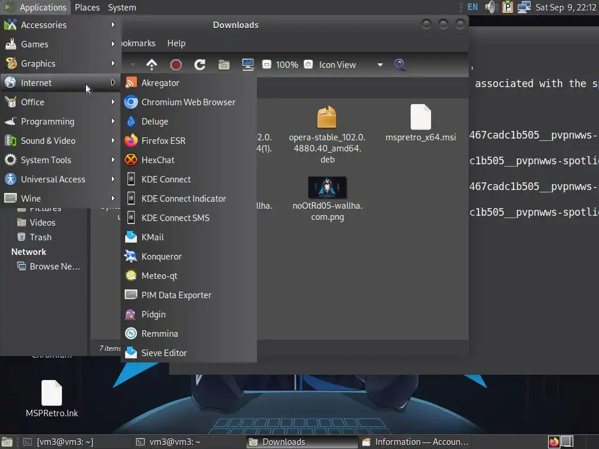Expand the Wine category
The image size is (599, 449).
point(61,199)
